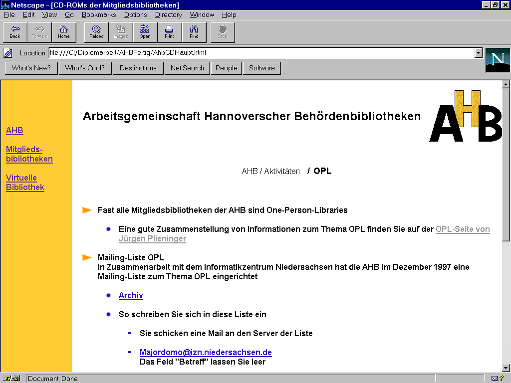
Task: Click the Images toolbar button
Action: [x=121, y=32]
